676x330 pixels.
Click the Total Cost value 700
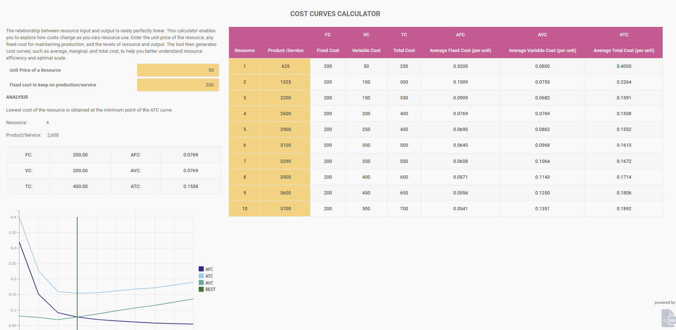[404, 209]
